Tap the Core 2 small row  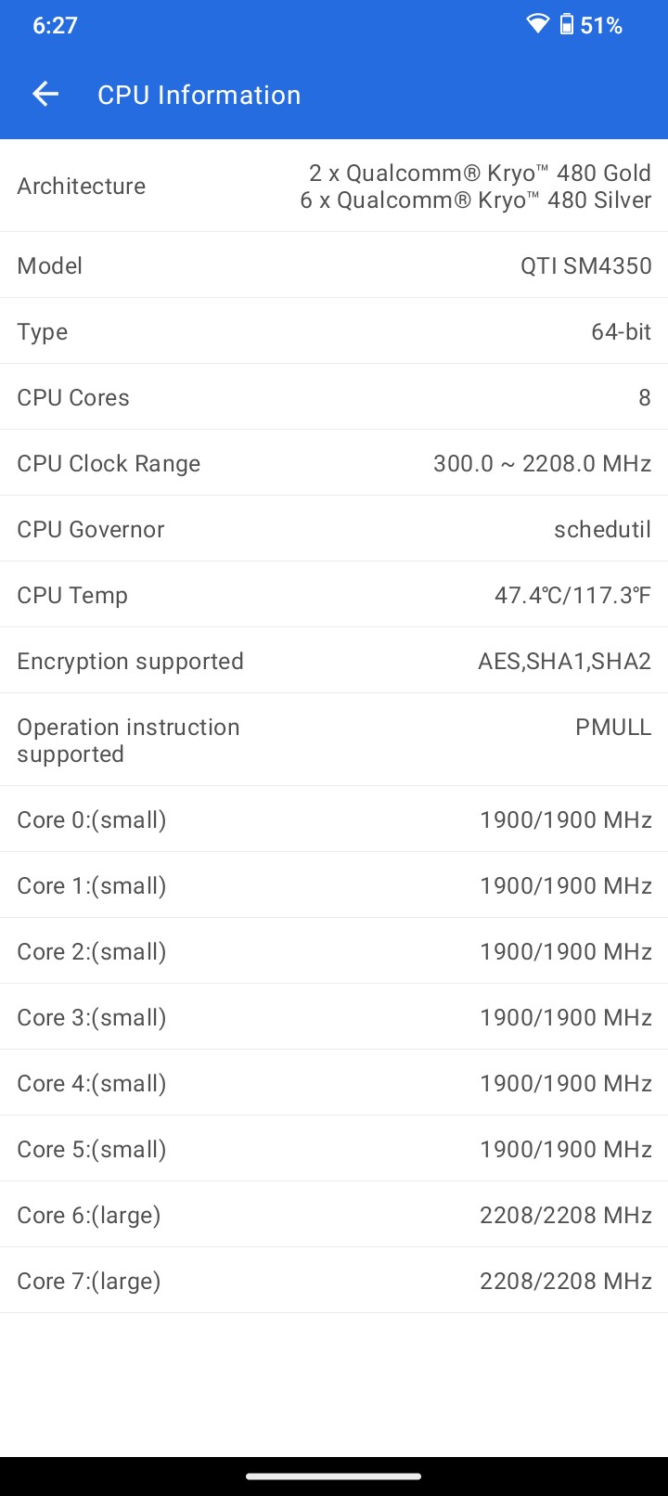[x=334, y=951]
